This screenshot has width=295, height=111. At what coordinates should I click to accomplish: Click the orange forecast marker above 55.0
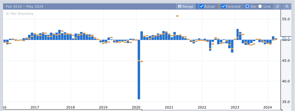click(x=177, y=16)
